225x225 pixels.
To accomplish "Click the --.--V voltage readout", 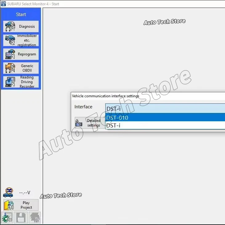I will (25, 193).
